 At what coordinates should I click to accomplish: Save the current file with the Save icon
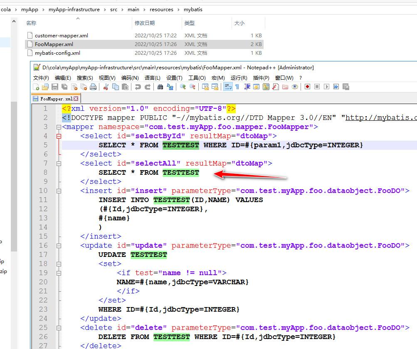click(55, 87)
